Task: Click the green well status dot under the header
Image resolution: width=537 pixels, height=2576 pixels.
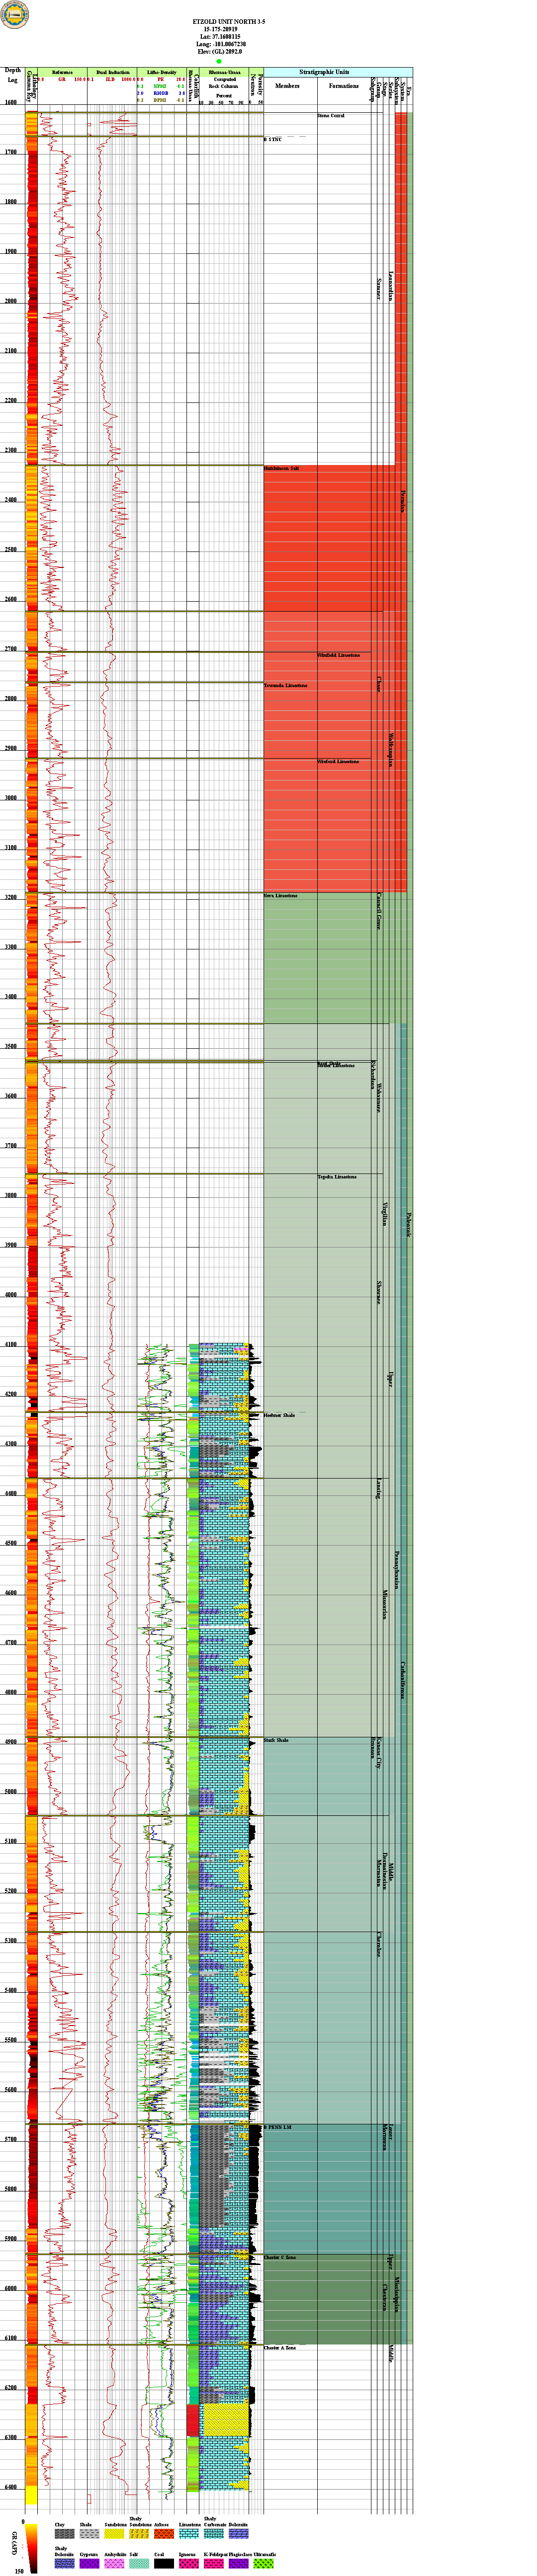Action: tap(219, 60)
